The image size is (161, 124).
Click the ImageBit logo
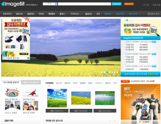click(13, 4)
